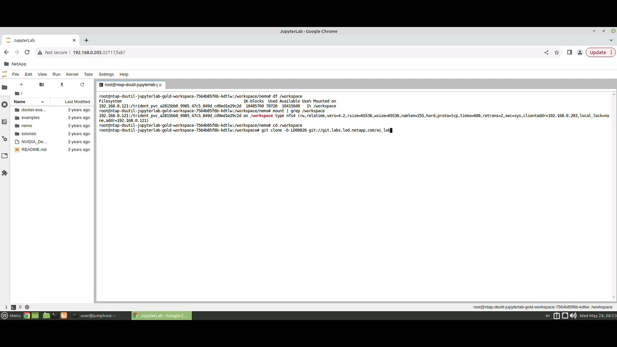Screen dimensions: 617x347
Task: Toggle the Chrome side panel
Action: 569,52
